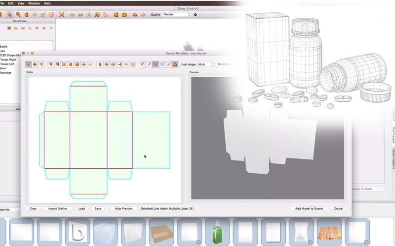Click the Cancel button
The image size is (395, 246).
click(338, 209)
